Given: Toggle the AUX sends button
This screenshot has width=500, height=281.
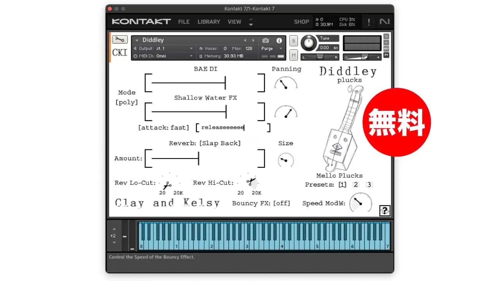Looking at the screenshot, I should tap(386, 49).
